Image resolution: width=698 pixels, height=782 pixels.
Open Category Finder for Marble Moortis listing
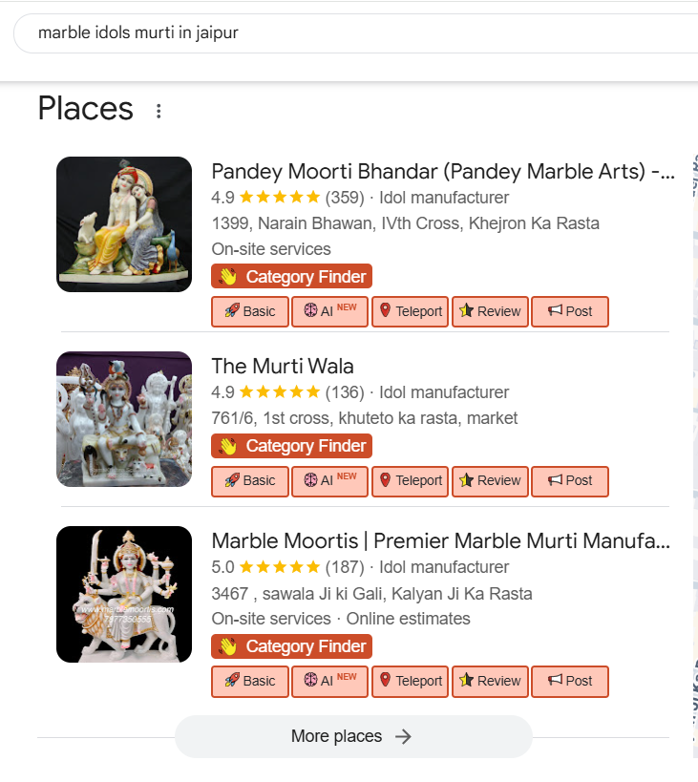pos(291,646)
